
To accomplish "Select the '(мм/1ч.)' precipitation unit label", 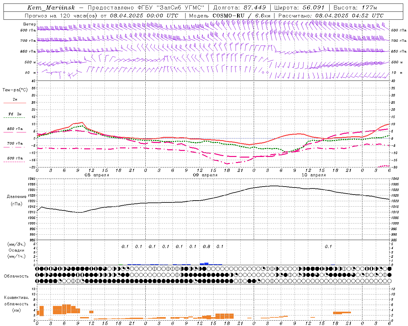I will pos(17,256).
